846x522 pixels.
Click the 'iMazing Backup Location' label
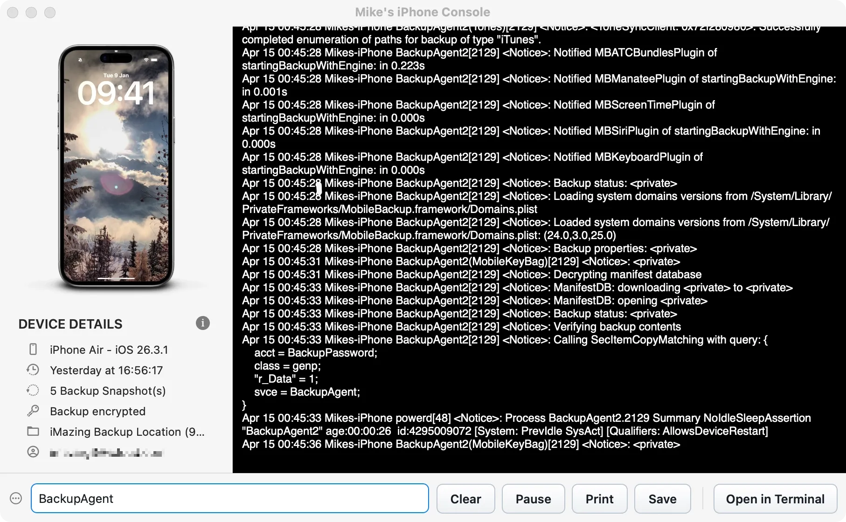click(x=127, y=432)
